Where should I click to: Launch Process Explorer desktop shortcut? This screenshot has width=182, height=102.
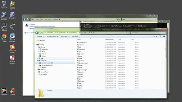[x=12, y=5]
